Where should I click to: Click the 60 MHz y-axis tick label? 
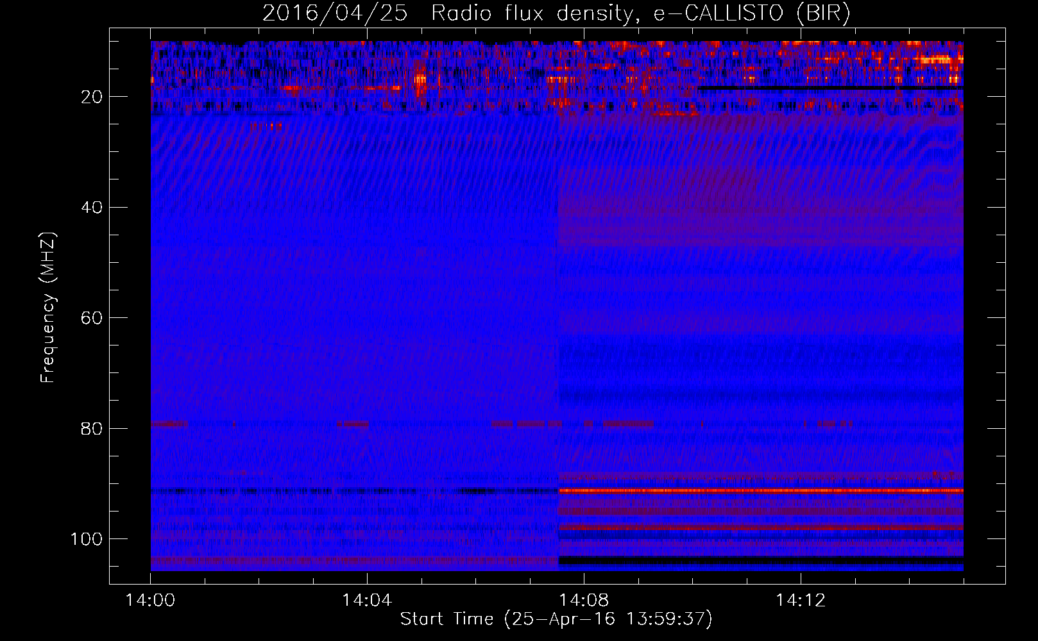(92, 318)
